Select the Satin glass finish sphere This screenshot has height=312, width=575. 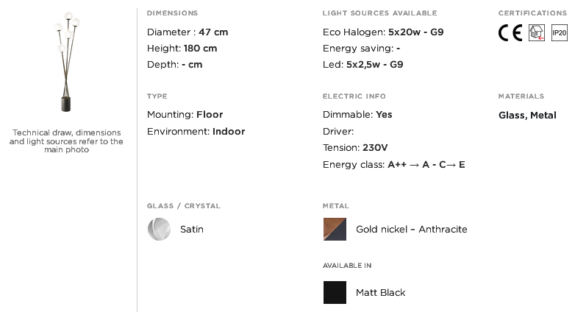(x=159, y=230)
